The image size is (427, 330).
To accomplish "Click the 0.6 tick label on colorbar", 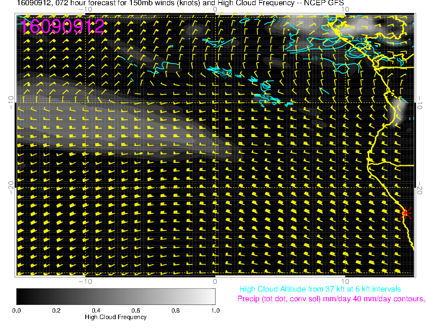I will [x=135, y=310].
